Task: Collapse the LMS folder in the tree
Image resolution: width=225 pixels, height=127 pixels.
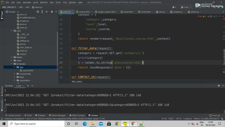Action: pos(12,31)
